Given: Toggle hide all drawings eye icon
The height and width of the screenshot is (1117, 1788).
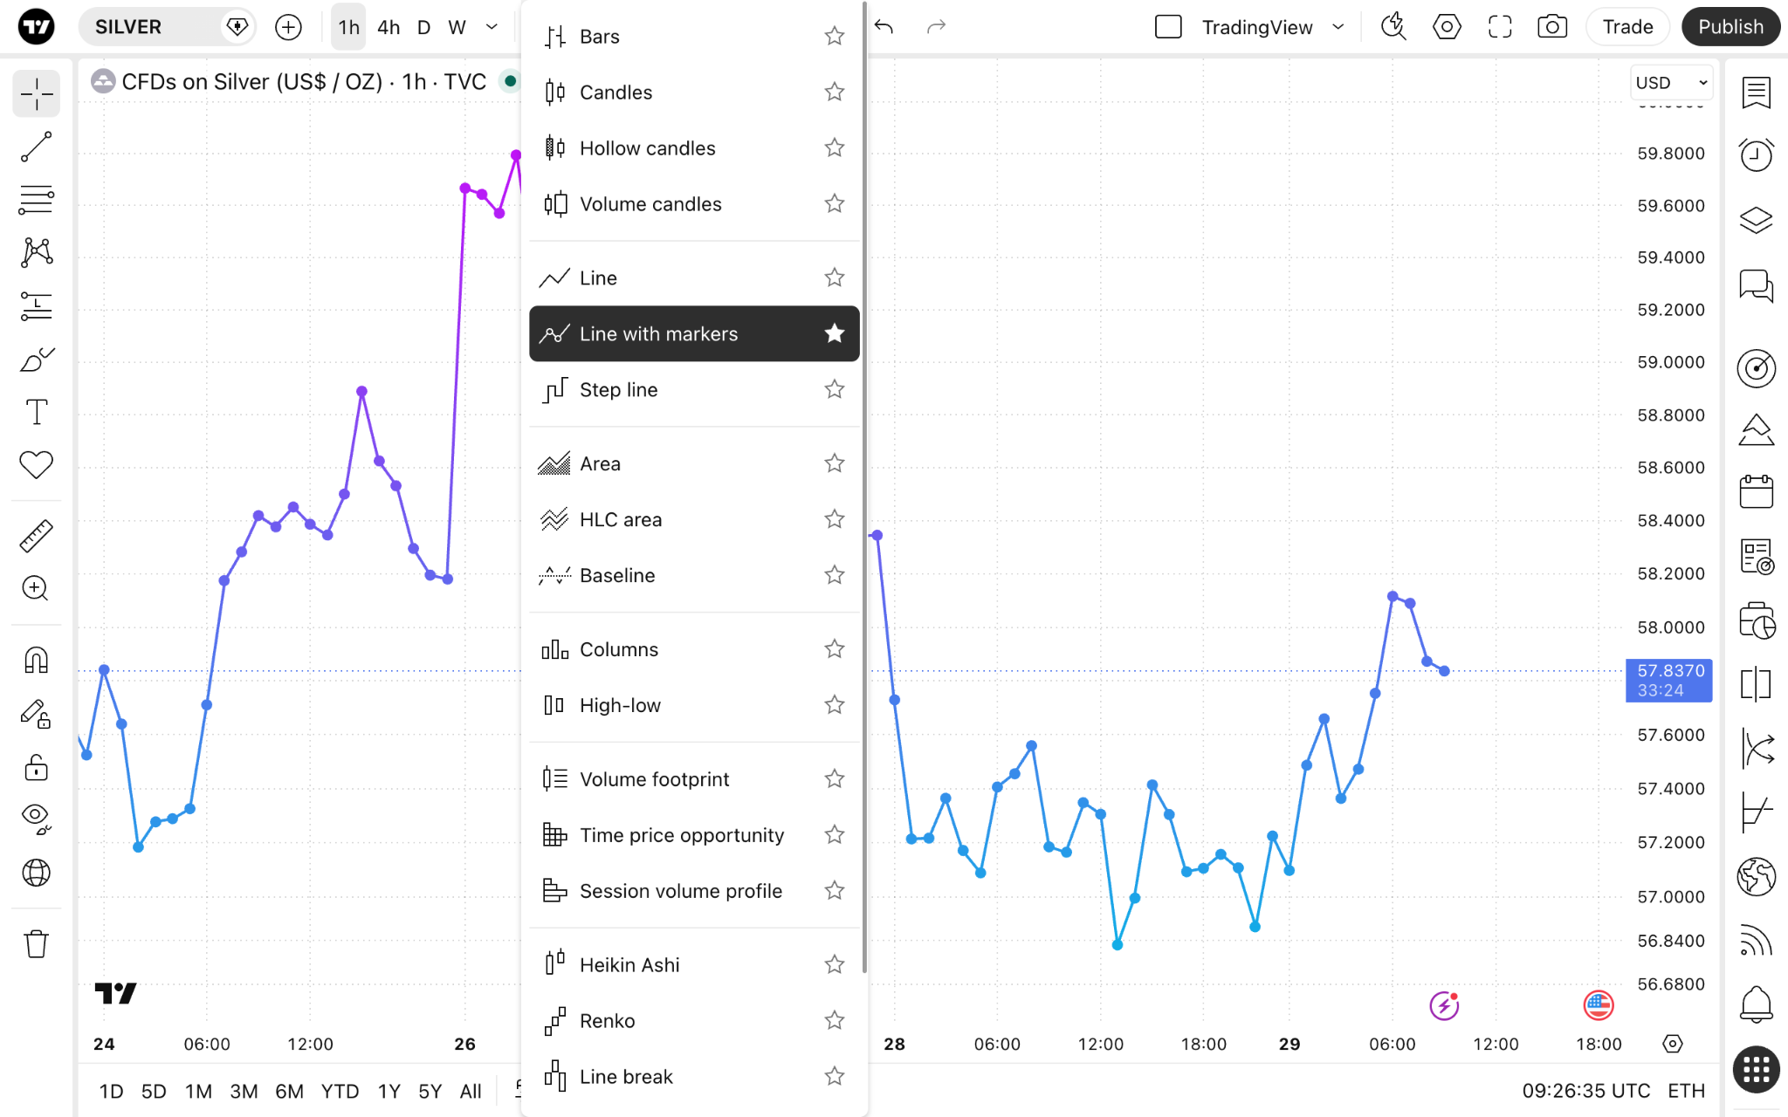Looking at the screenshot, I should (37, 819).
